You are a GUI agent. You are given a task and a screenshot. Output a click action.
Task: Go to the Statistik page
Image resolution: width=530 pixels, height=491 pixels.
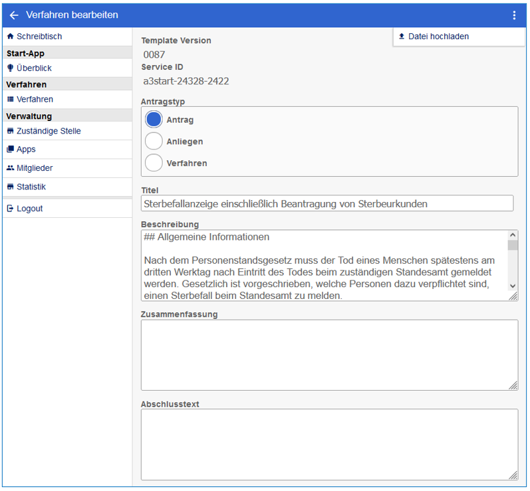coord(31,187)
